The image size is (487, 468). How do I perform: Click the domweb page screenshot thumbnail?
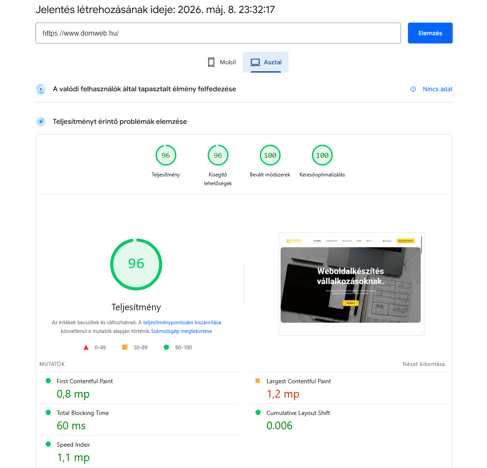coord(351,284)
